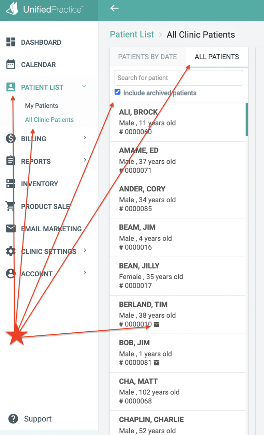Expand the Billing submenu chevron
The height and width of the screenshot is (435, 264).
click(x=85, y=137)
